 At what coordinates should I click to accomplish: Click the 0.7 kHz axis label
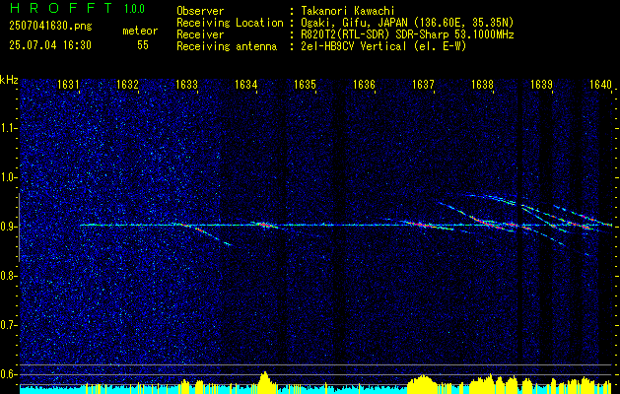click(x=9, y=325)
